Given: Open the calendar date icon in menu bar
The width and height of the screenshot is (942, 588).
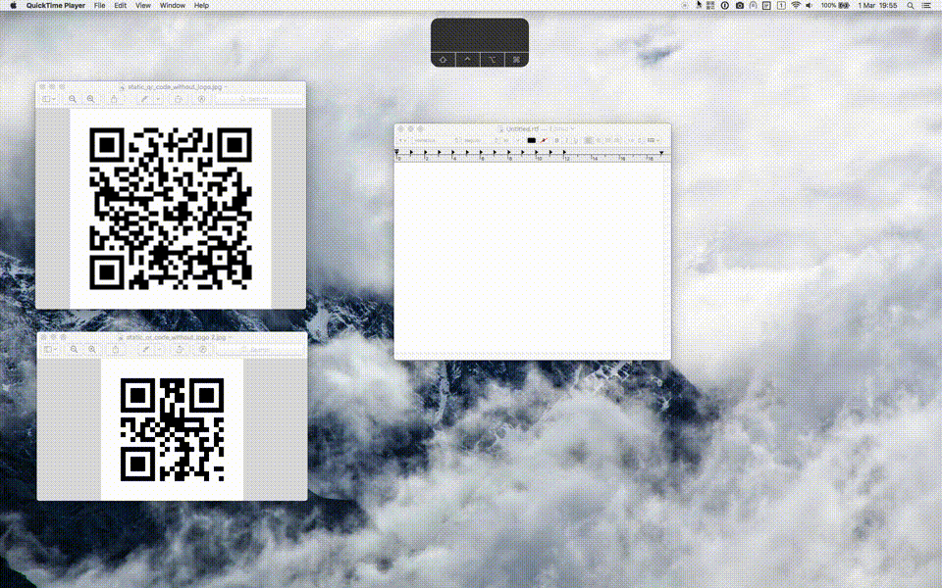Looking at the screenshot, I should (781, 6).
